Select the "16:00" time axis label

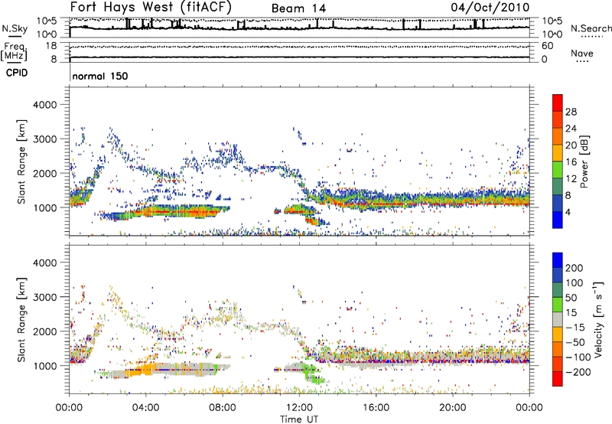pos(376,408)
